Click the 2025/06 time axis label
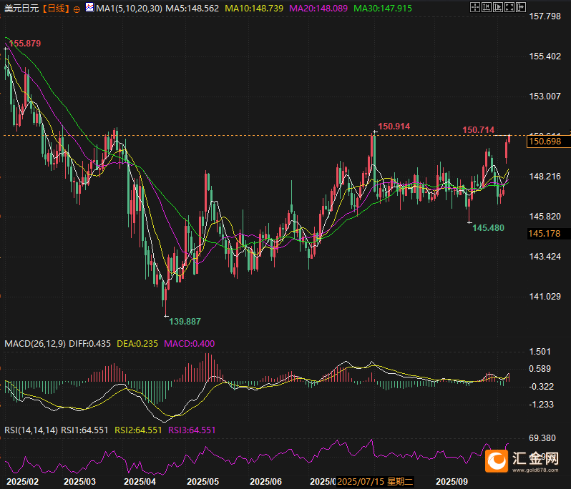The image size is (571, 489). (x=266, y=482)
